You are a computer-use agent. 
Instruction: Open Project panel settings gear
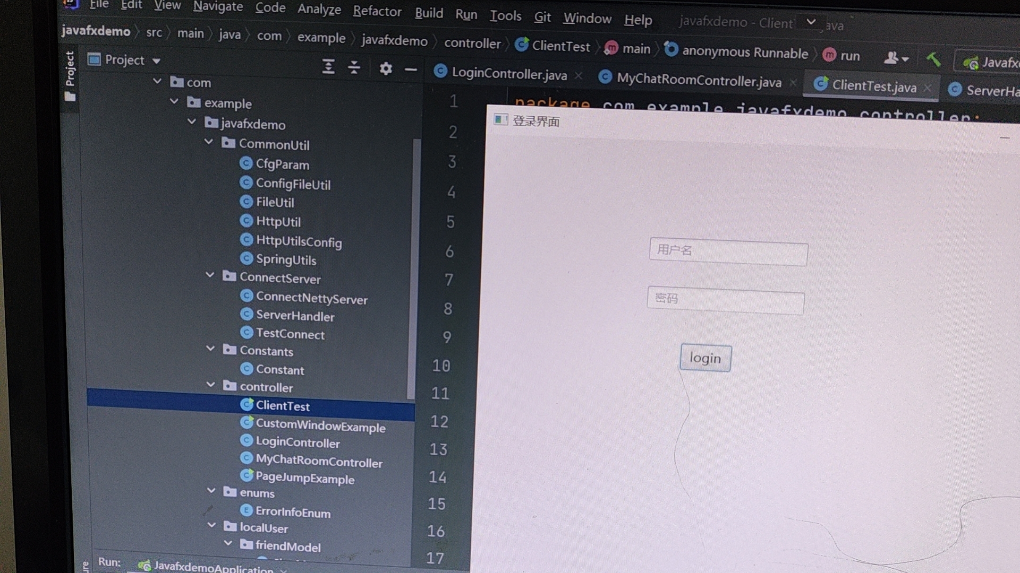[x=386, y=68]
